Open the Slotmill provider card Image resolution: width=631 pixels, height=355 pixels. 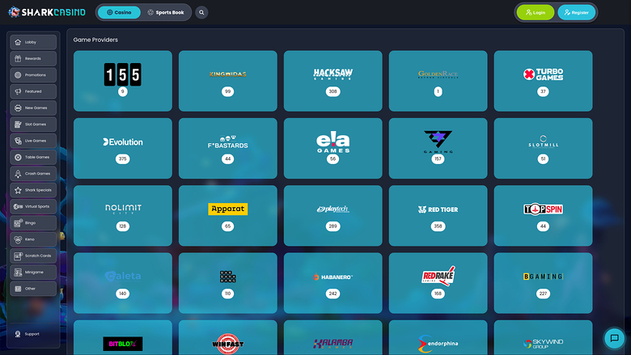point(543,148)
